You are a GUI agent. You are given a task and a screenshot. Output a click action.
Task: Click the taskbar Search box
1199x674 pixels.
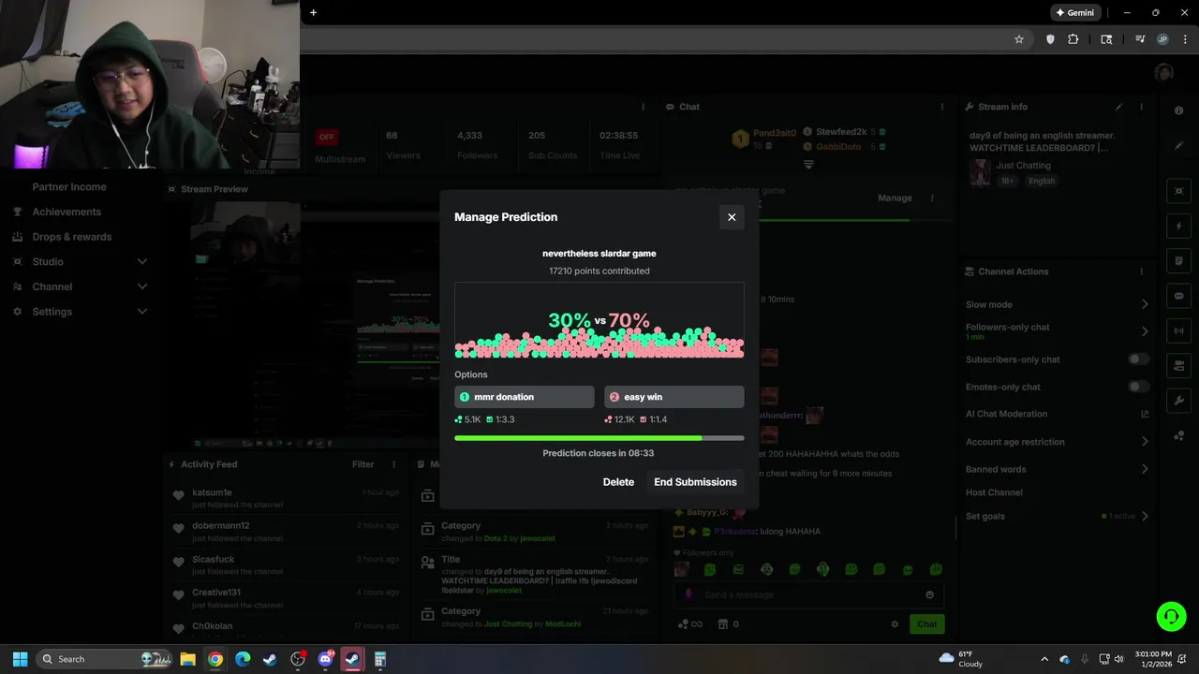tap(105, 659)
